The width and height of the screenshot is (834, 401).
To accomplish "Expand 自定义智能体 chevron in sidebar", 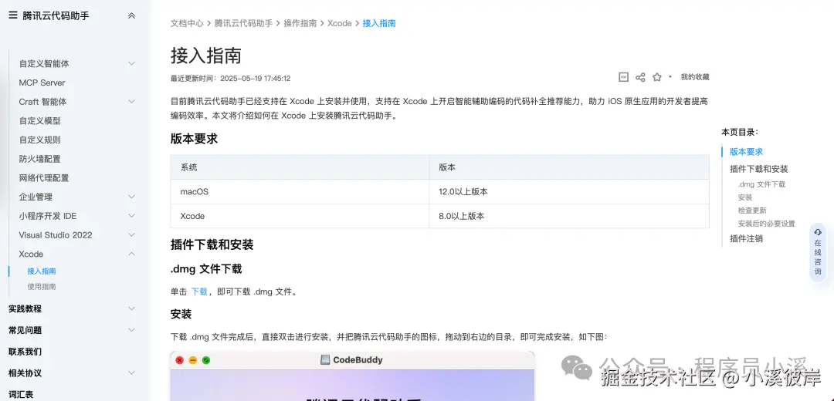I will coord(132,64).
